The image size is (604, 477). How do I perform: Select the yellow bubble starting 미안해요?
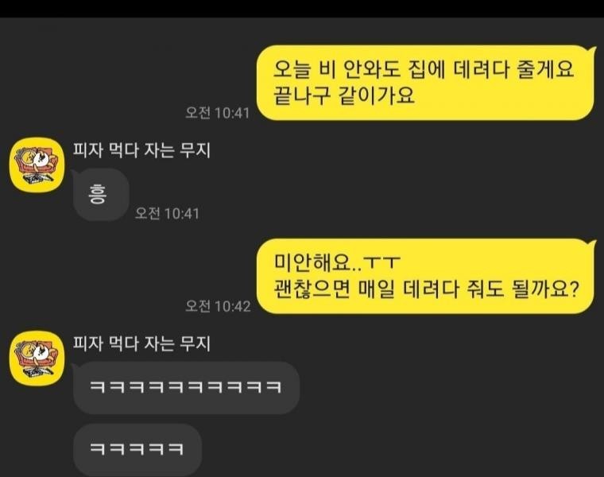(x=426, y=276)
